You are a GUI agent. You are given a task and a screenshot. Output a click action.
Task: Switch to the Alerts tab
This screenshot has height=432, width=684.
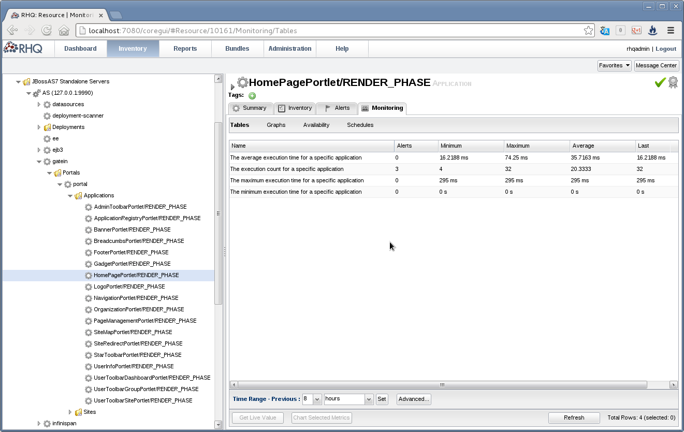(337, 108)
